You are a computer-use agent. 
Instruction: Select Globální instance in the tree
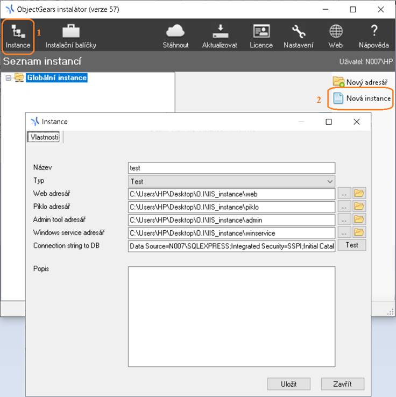pos(56,78)
